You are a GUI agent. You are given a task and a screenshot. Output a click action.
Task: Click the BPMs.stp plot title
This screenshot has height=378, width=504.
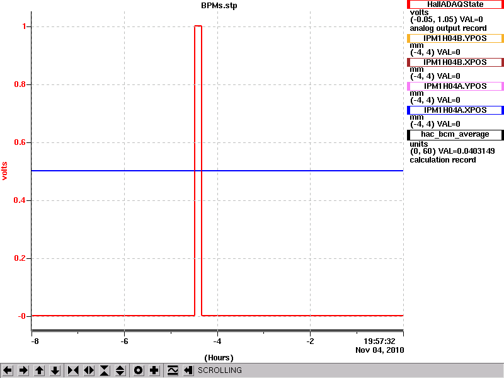pyautogui.click(x=219, y=6)
